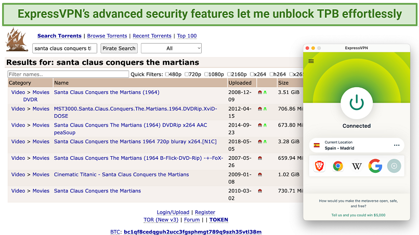Open Wikipedia shortcut in ExpressVPN
Screen dimensions: 419x235
click(x=357, y=166)
